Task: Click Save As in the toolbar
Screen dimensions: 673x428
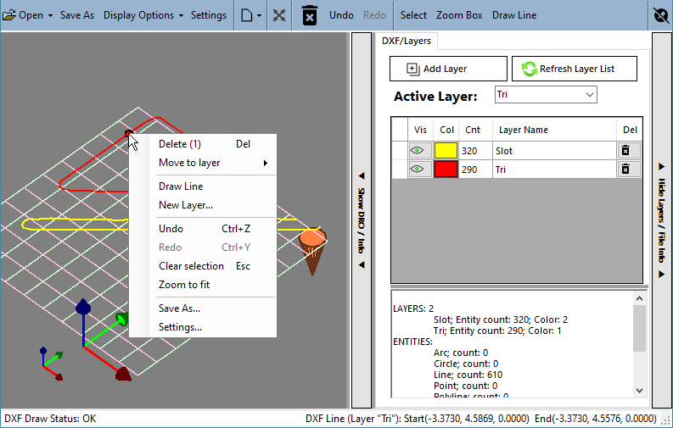Action: tap(77, 15)
